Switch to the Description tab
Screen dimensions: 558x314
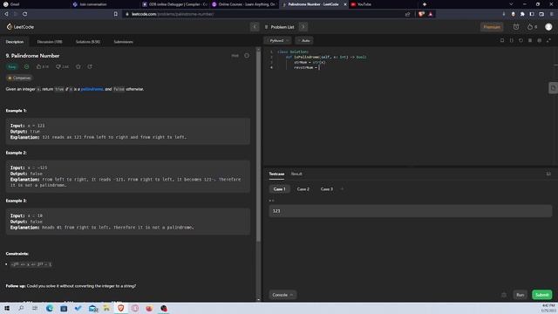click(x=15, y=42)
